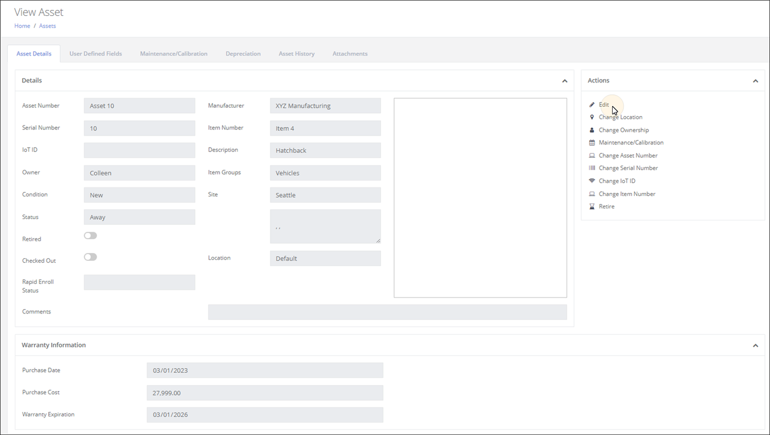Open the Maintenance/Calibration tab
770x435 pixels.
pyautogui.click(x=174, y=54)
